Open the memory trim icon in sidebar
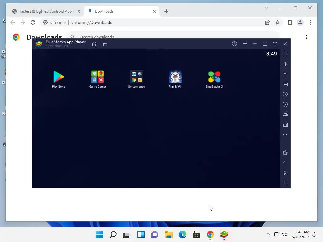 285,114
